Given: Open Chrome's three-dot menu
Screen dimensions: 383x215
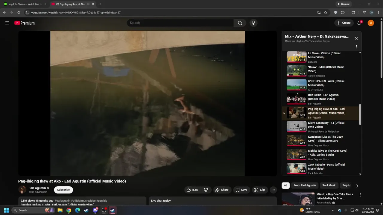Looking at the screenshot, I should (379, 13).
